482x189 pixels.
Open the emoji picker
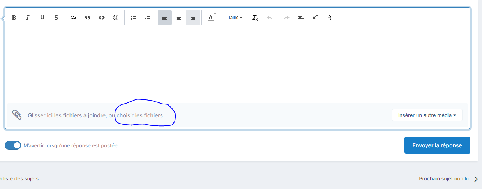(x=116, y=18)
